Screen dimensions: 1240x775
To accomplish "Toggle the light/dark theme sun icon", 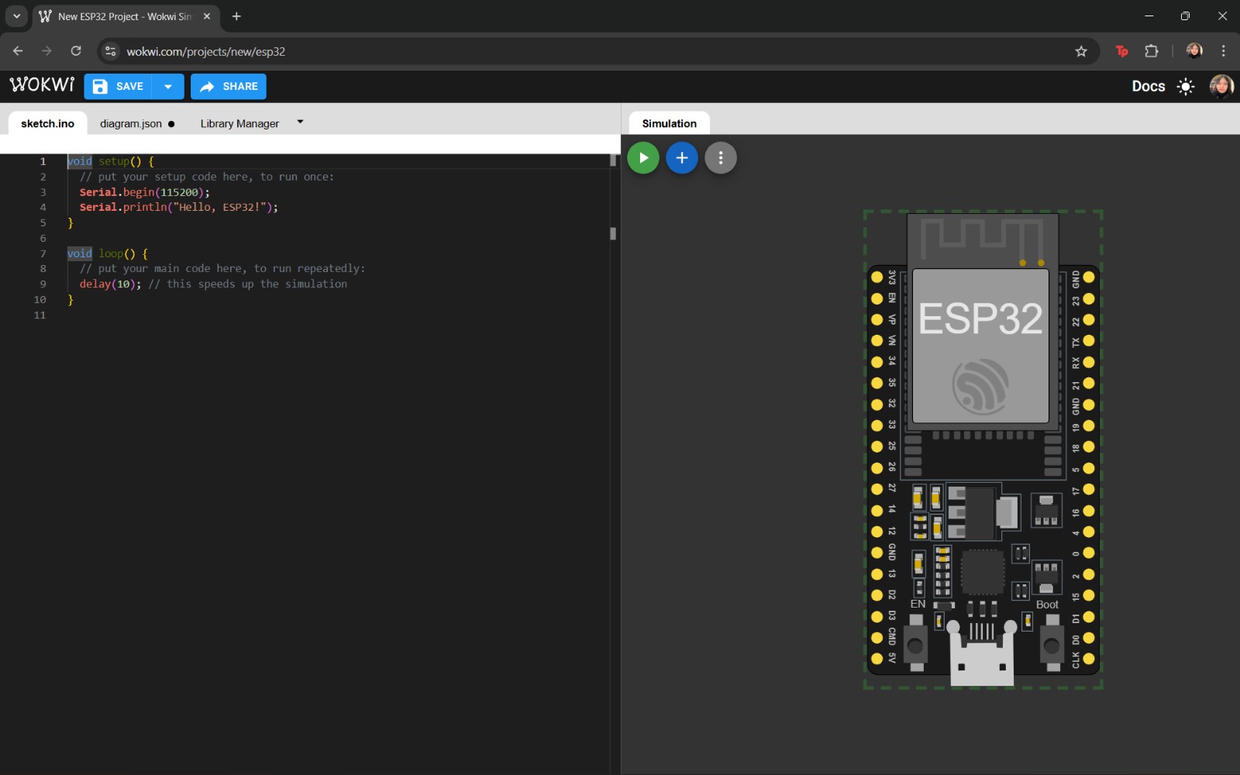I will point(1186,87).
